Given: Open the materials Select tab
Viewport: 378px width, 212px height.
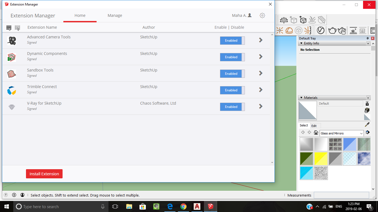Looking at the screenshot, I should tap(304, 125).
